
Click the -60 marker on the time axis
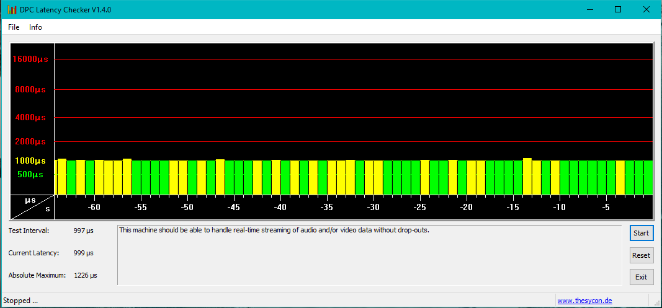[x=94, y=207]
